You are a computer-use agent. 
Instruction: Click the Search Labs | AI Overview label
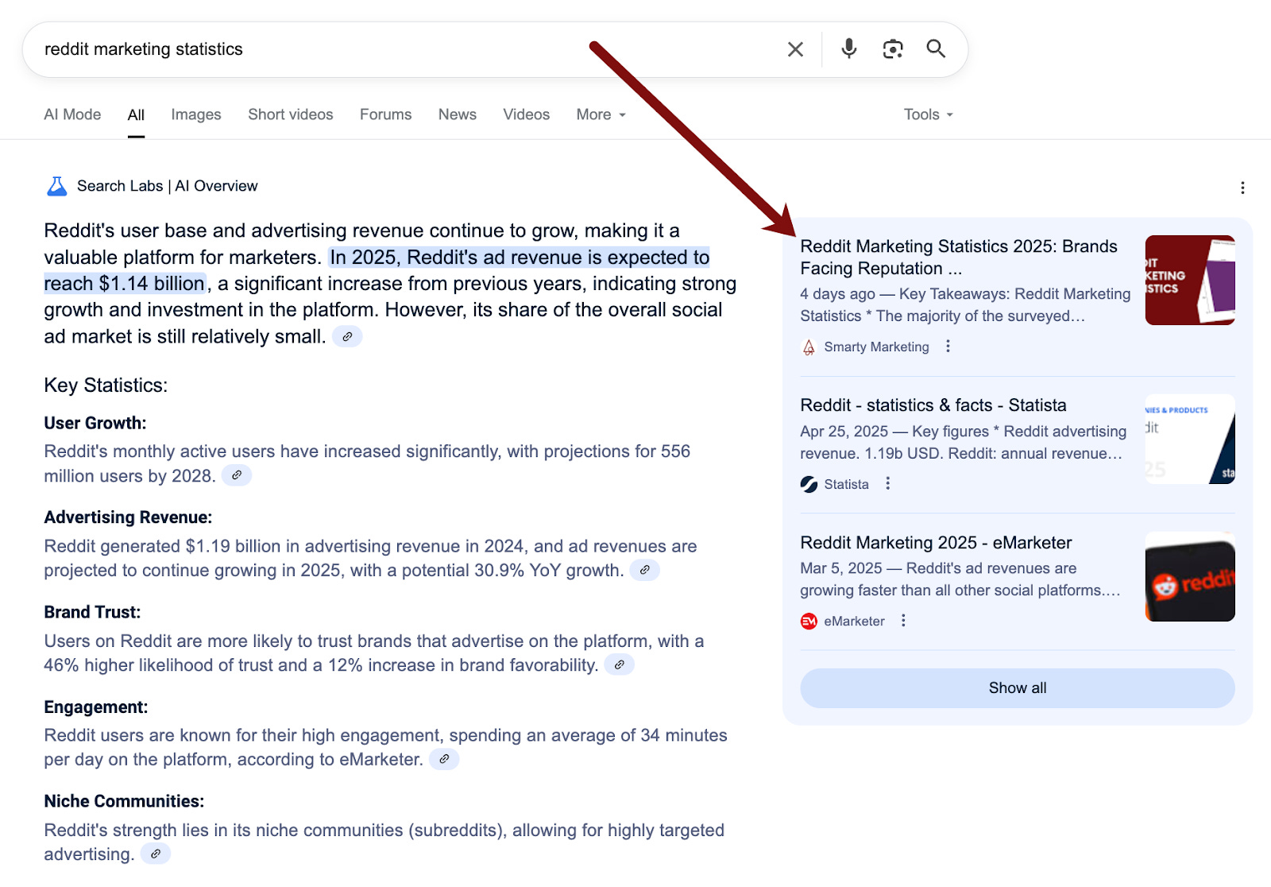point(167,186)
